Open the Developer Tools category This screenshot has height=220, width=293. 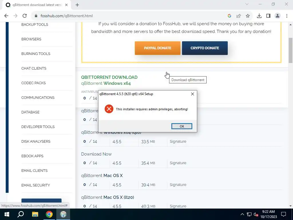pos(38,127)
